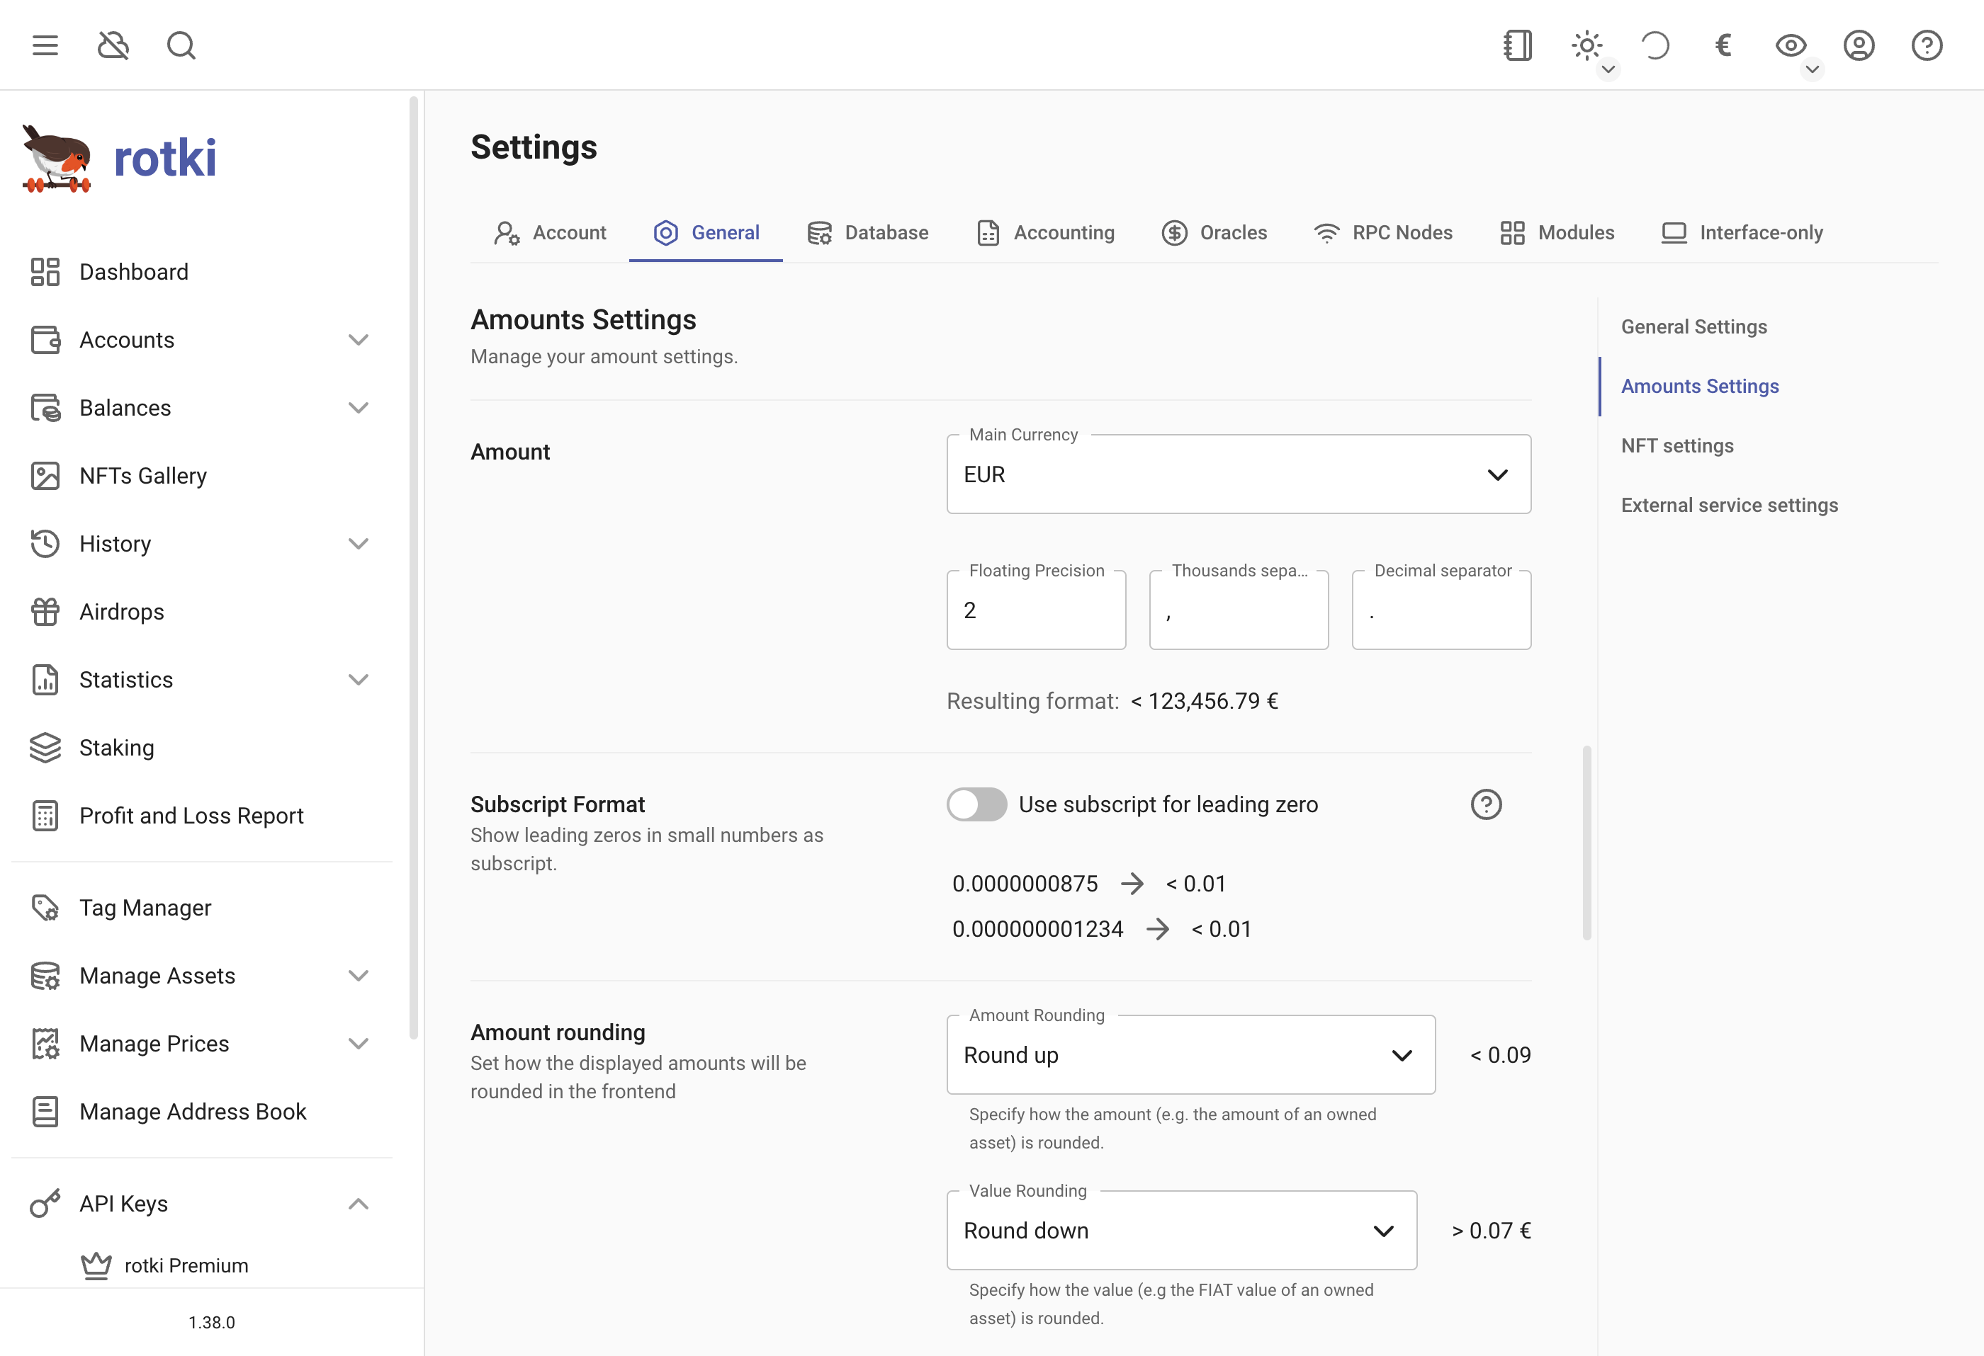This screenshot has height=1356, width=1984.
Task: Open the Accounting tab
Action: (1046, 232)
